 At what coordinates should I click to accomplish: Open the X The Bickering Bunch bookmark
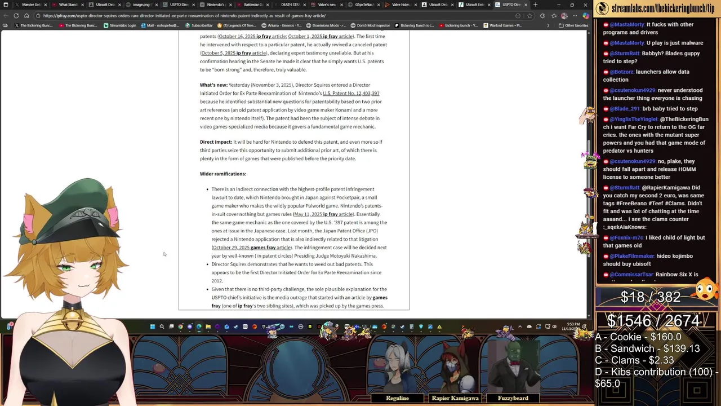pyautogui.click(x=33, y=25)
